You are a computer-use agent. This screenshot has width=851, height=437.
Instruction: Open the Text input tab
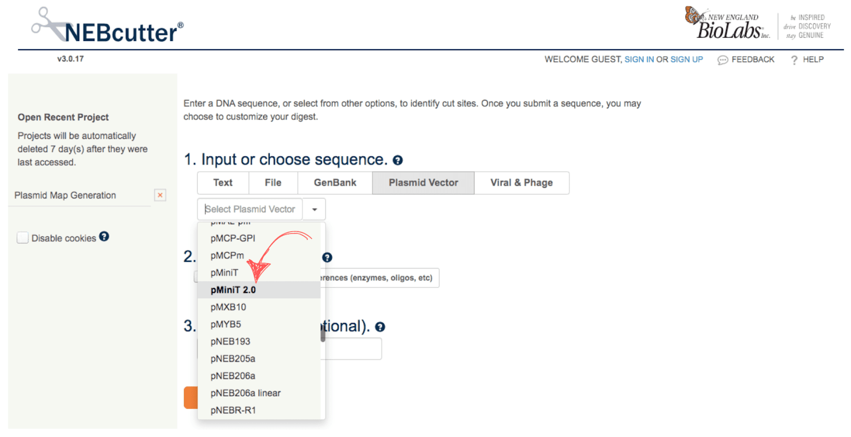pyautogui.click(x=223, y=183)
